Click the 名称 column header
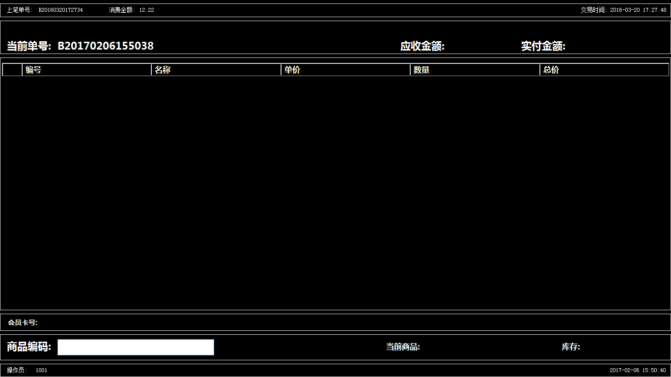671x377 pixels. pos(216,70)
